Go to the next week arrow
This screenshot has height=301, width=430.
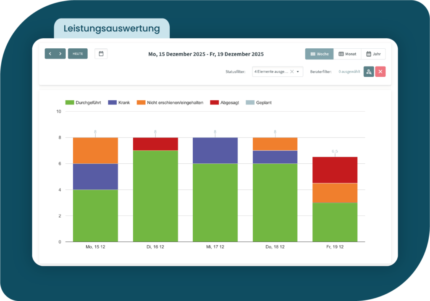point(60,54)
